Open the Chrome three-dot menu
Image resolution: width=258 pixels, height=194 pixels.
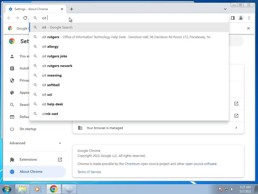tap(249, 18)
